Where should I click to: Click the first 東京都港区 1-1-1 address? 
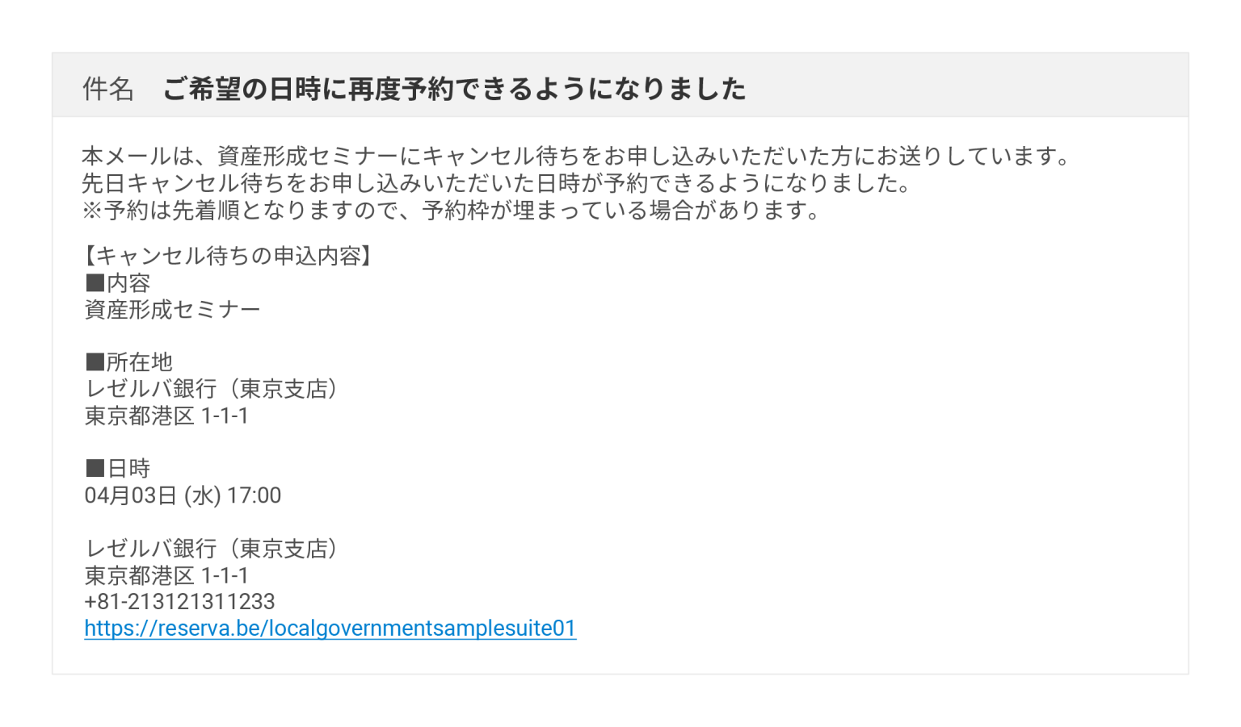click(166, 416)
